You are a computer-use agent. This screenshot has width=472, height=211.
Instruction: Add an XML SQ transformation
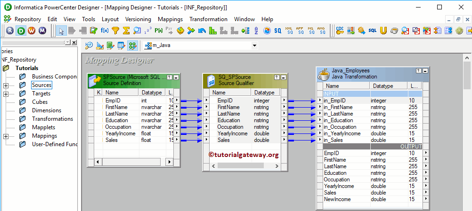(289, 31)
